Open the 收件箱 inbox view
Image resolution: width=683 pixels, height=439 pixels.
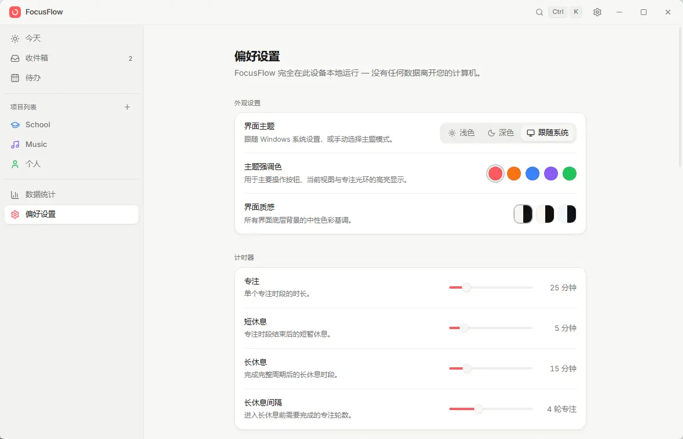tap(71, 58)
